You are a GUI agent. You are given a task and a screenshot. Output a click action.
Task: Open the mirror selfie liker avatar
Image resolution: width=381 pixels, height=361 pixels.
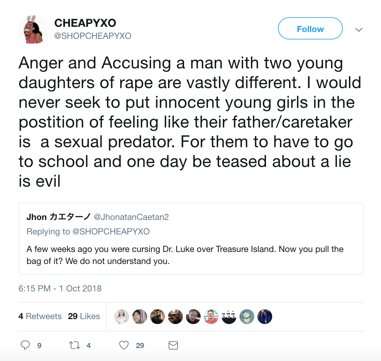pyautogui.click(x=158, y=317)
